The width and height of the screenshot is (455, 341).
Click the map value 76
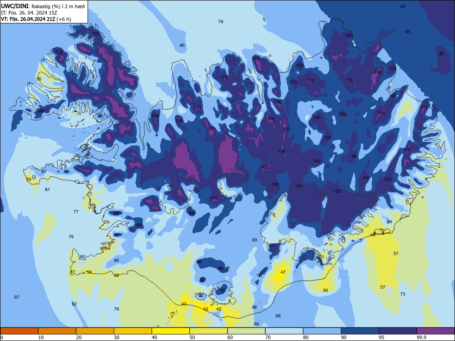(116, 309)
